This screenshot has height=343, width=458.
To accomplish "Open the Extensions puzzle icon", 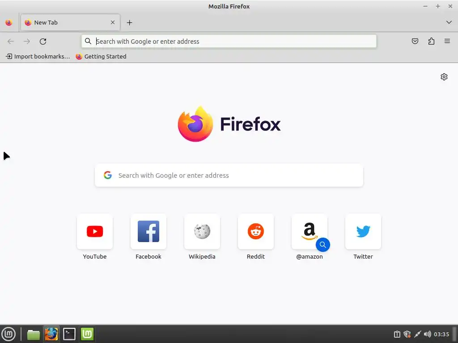I will tap(431, 41).
